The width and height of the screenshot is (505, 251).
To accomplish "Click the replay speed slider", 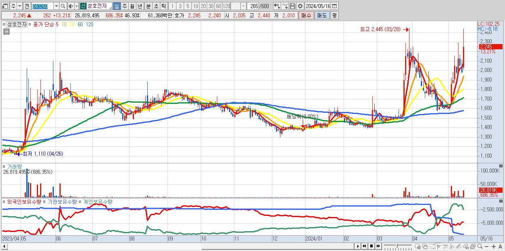I will coord(398,246).
